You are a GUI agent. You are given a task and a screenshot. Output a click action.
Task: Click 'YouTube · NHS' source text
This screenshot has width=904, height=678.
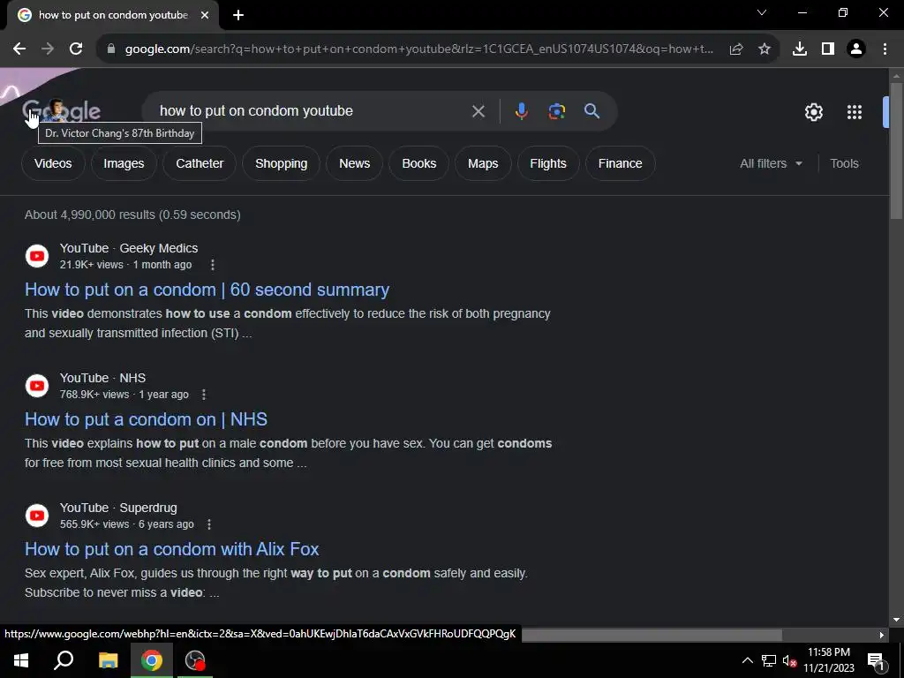(x=102, y=378)
